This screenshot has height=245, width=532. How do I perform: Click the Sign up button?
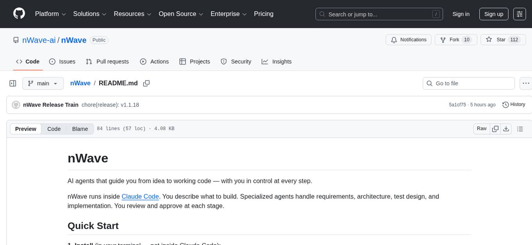pyautogui.click(x=494, y=14)
